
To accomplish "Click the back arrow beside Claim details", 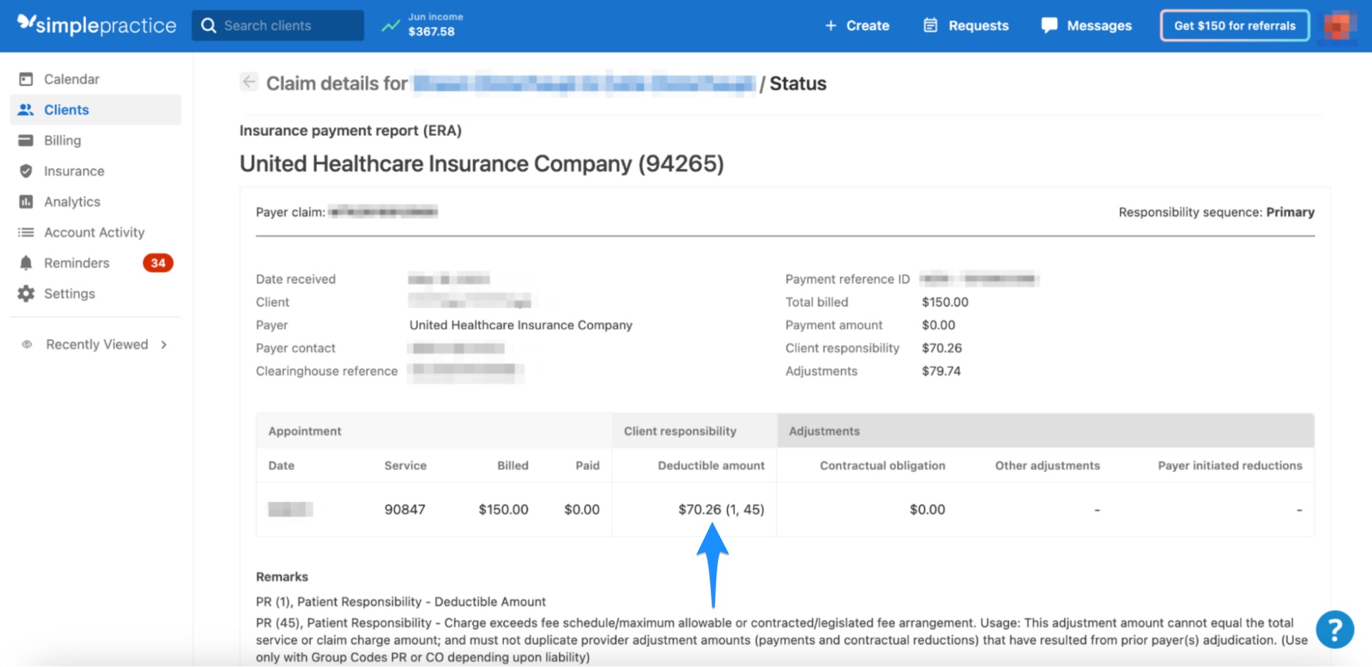I will point(249,82).
